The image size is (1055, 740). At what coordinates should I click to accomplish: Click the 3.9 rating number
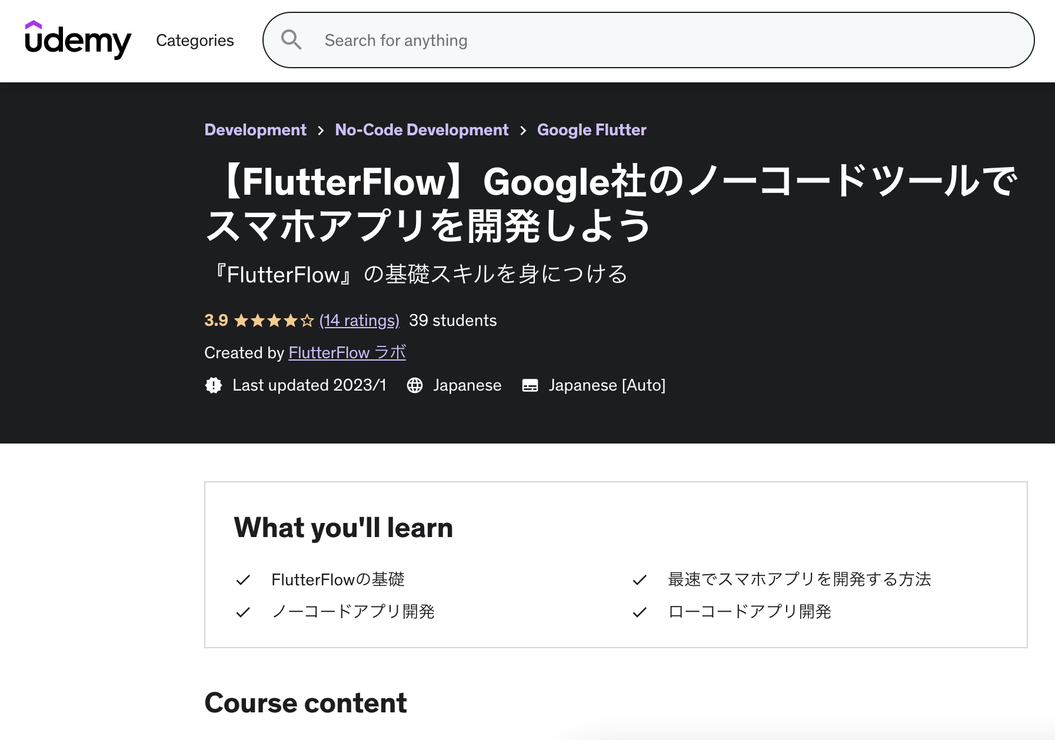pos(216,321)
